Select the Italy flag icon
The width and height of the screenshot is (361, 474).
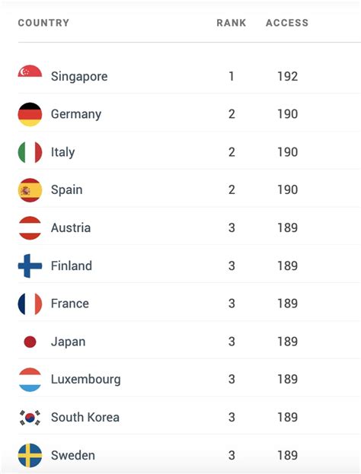click(30, 152)
